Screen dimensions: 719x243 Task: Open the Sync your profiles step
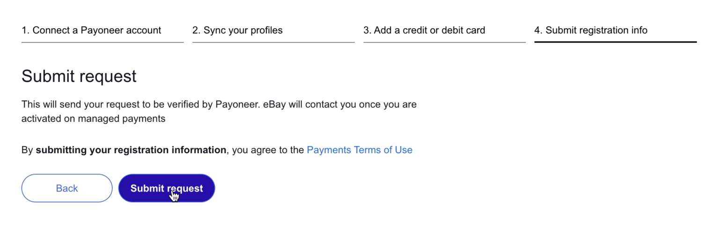click(x=237, y=30)
